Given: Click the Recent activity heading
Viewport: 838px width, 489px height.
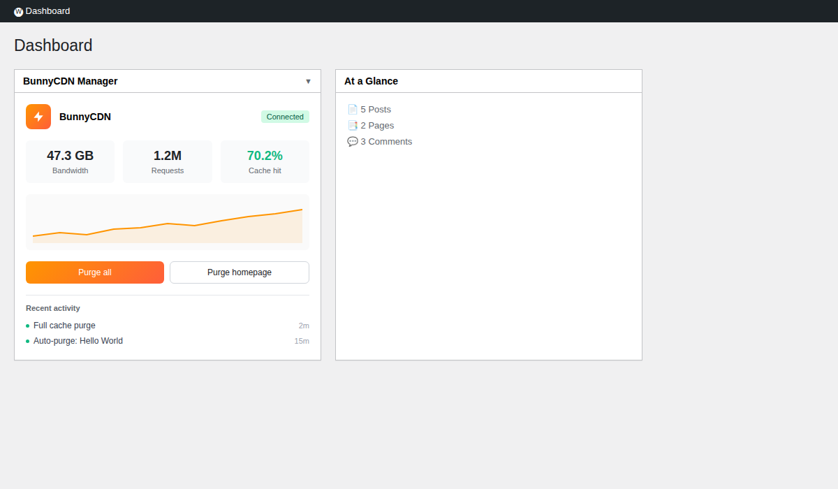Looking at the screenshot, I should tap(53, 308).
